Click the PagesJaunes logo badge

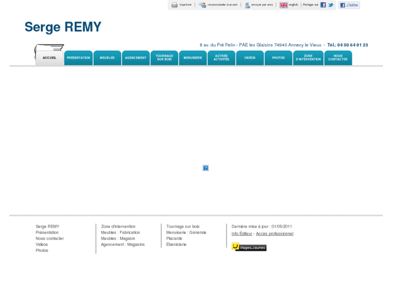coord(249,247)
